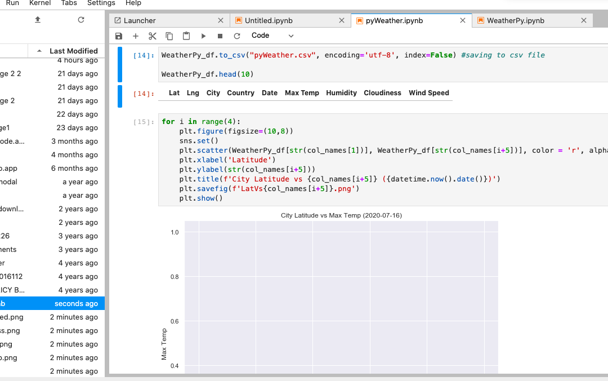Screen dimensions: 608x381
Task: Collapse cell 14 input using blue bar
Action: click(120, 64)
